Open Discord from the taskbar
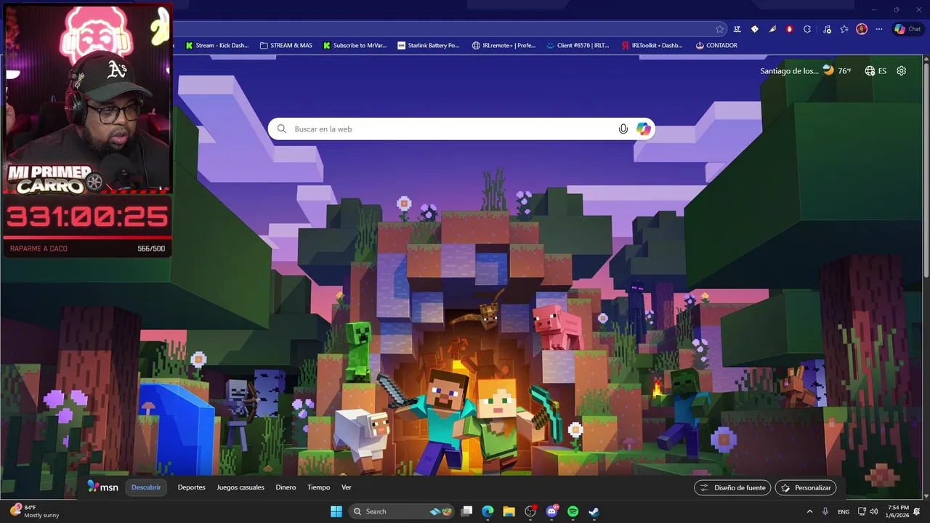The height and width of the screenshot is (523, 930). (551, 511)
